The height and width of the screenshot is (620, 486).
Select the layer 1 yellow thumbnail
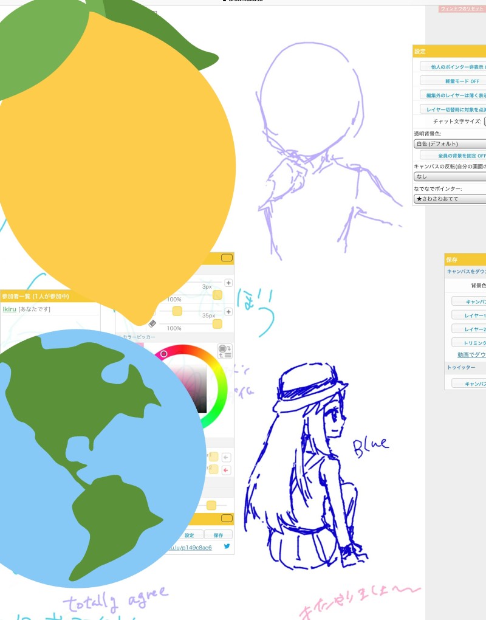coord(213,457)
